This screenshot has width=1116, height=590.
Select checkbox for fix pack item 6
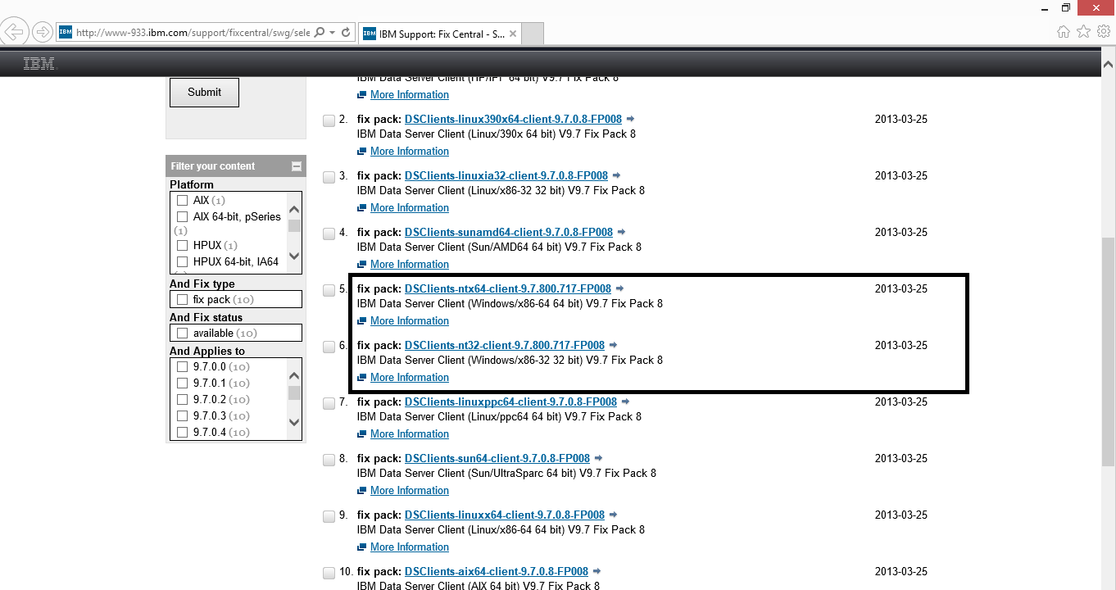(x=329, y=347)
